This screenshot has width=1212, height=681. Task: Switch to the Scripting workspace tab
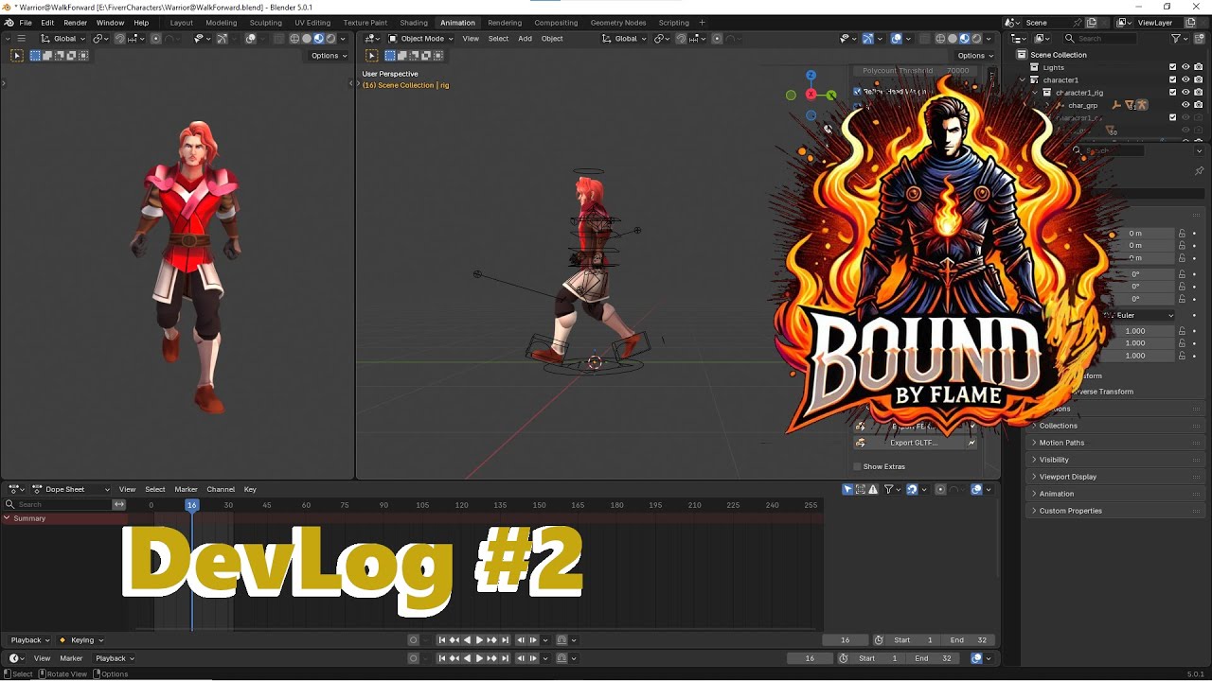pyautogui.click(x=674, y=23)
